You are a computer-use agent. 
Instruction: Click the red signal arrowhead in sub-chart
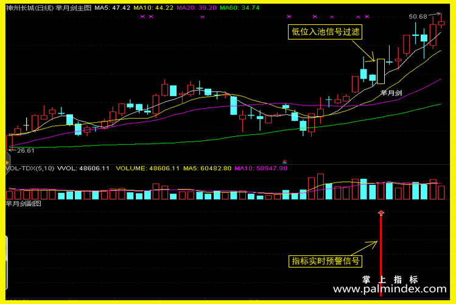(x=381, y=213)
